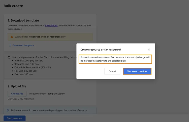Click the Start creation button at bottom
This screenshot has width=189, height=122.
14,118
